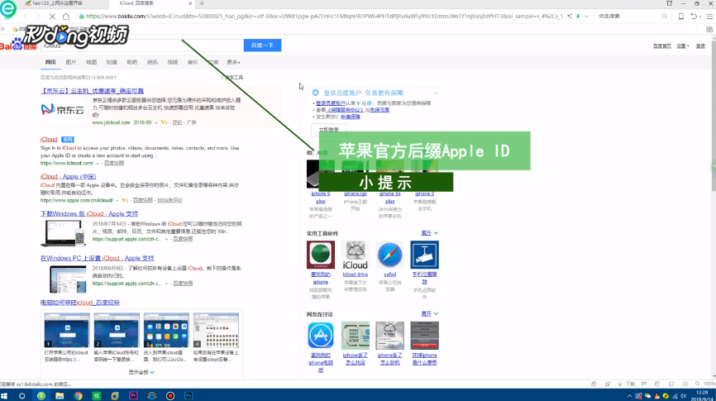The height and width of the screenshot is (401, 716).
Task: Open the 搜索工具 filter
Action: (x=233, y=78)
